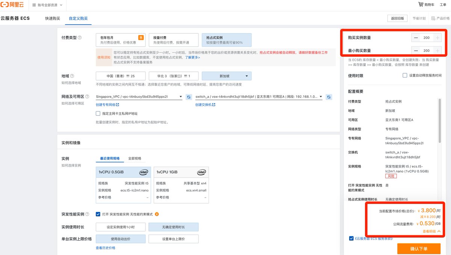Click the help icon next to 地域

[72, 76]
